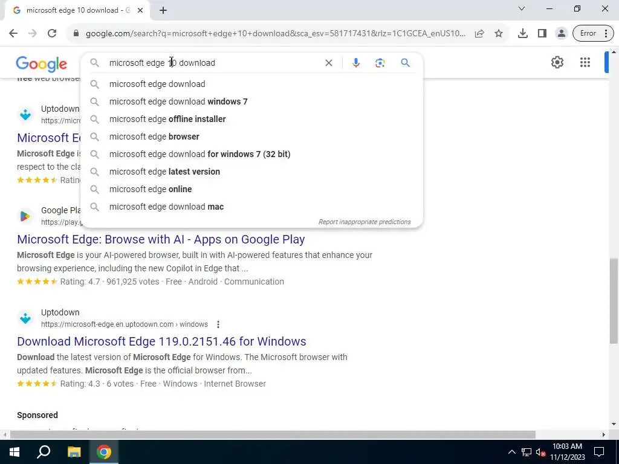This screenshot has width=619, height=464.
Task: Click the Chrome address bar URL
Action: point(276,34)
